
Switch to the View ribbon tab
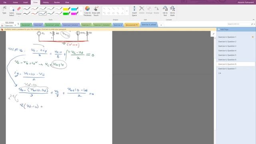coord(67,2)
